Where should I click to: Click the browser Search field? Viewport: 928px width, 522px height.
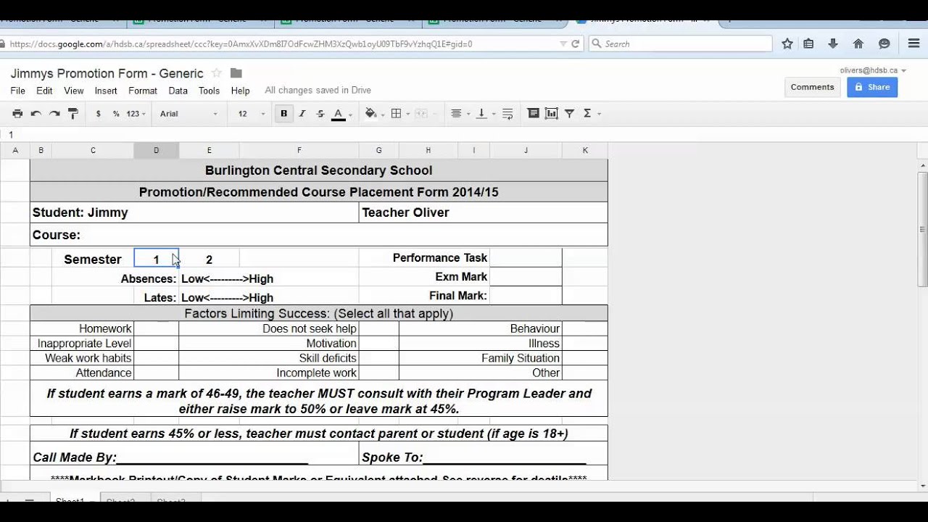point(680,44)
